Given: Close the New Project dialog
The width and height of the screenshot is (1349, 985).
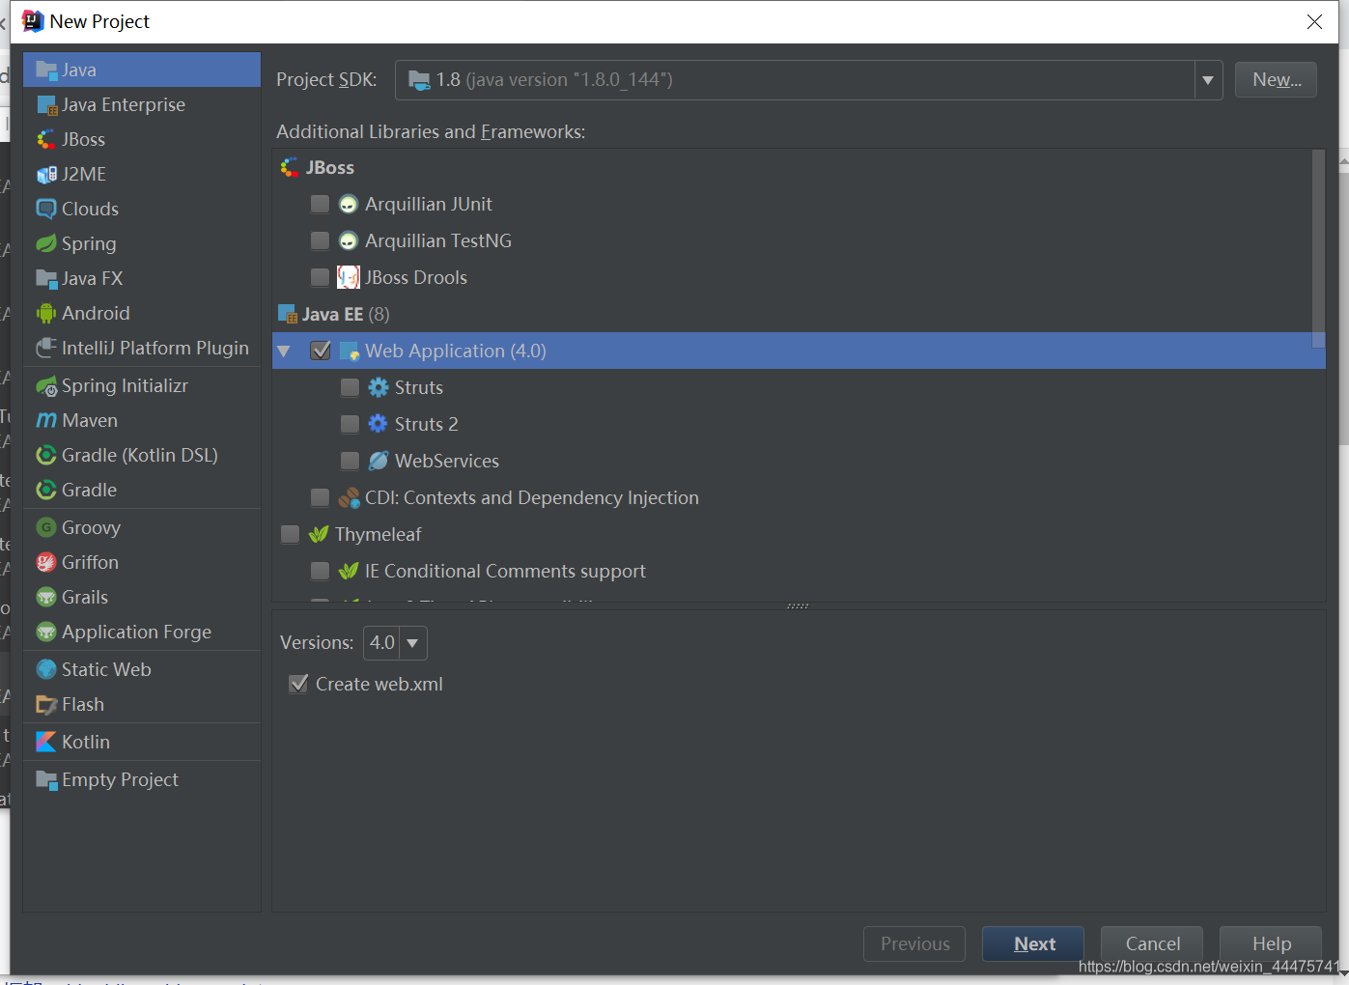Looking at the screenshot, I should 1314,22.
